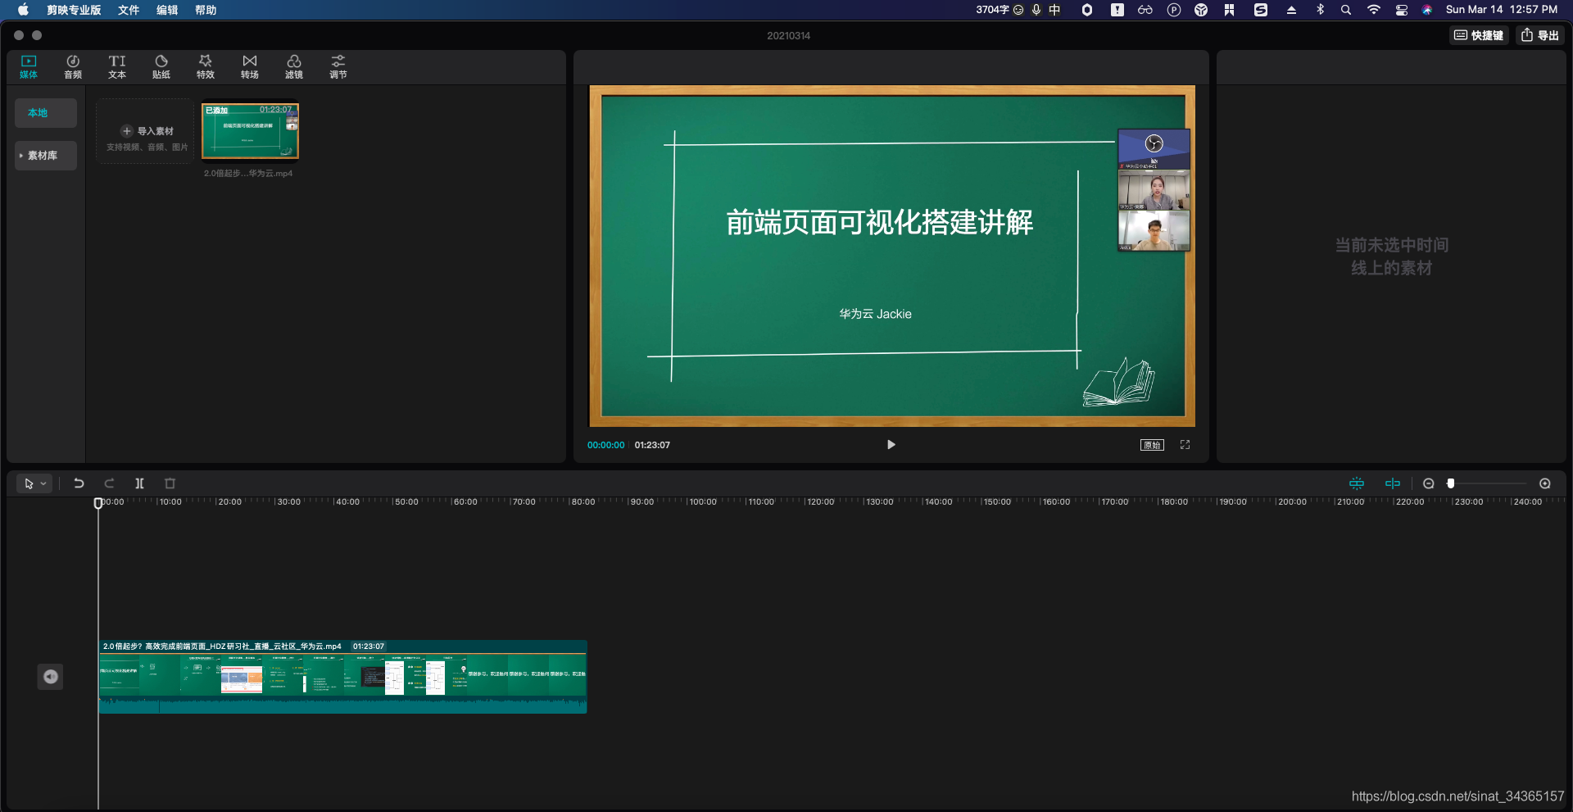Viewport: 1573px width, 812px height.
Task: Open the 文本 text panel
Action: coord(116,66)
